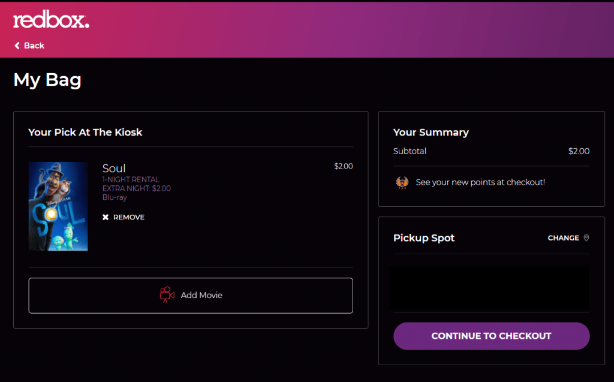Select the "EXTRA NIGHT: $2.00" text
Viewport: 614px width, 382px height.
tap(137, 188)
